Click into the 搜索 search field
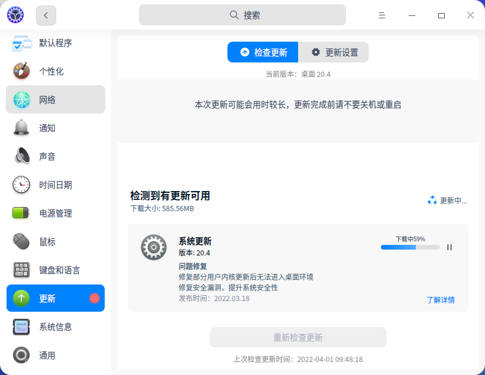This screenshot has width=485, height=375. (242, 15)
